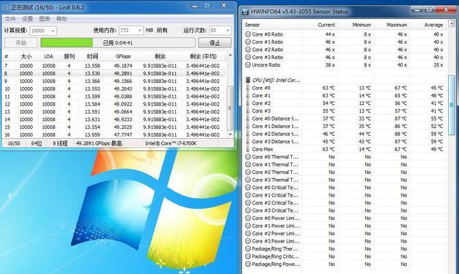The image size is (459, 274).
Task: Click the Core #0 Distance thermometer icon
Action: coord(247,119)
